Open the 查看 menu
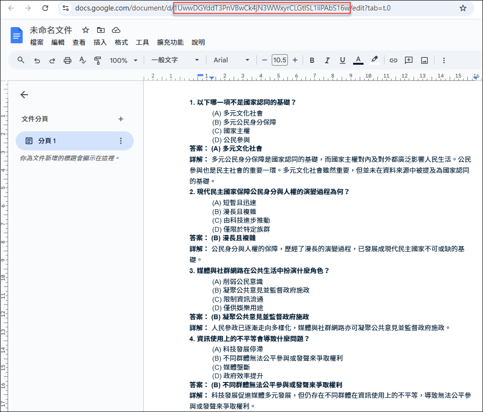 79,42
